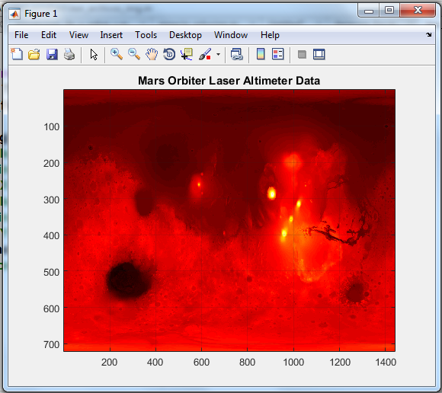Activate the Zoom In magnifier tool
The width and height of the screenshot is (442, 393).
tap(117, 54)
